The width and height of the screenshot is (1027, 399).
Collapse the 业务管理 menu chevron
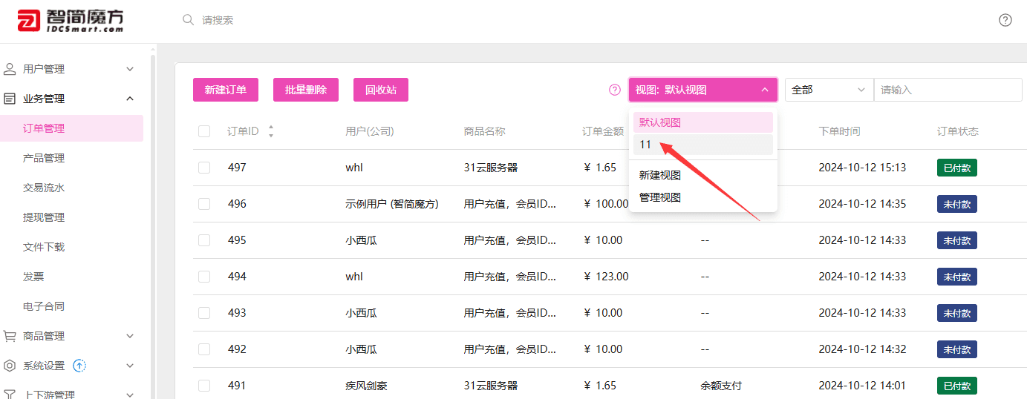[x=130, y=99]
